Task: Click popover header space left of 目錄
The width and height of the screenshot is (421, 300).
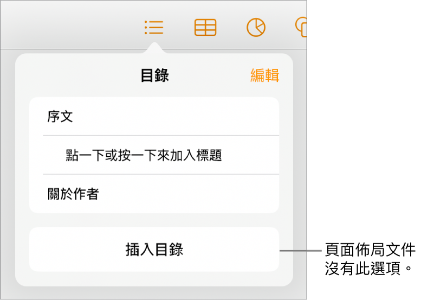Action: 78,75
